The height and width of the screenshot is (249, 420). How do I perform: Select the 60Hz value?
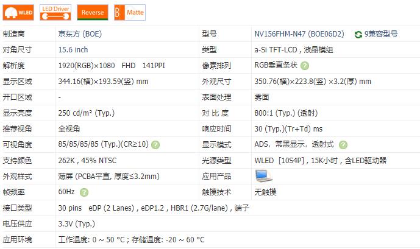66,192
